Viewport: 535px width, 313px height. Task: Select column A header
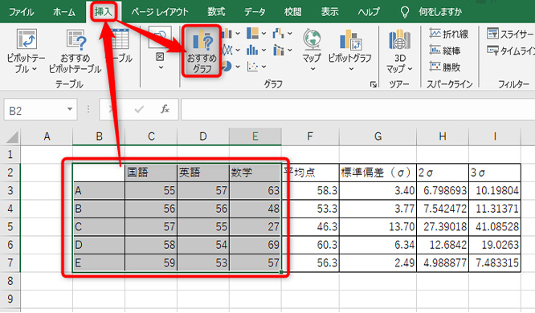pos(47,136)
